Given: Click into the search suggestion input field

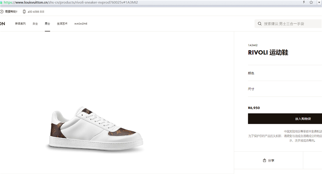Looking at the screenshot, I should click(288, 24).
